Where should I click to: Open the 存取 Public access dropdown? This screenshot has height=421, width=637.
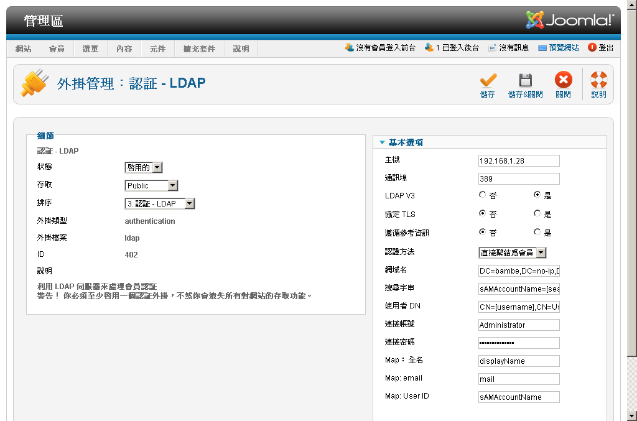click(151, 185)
